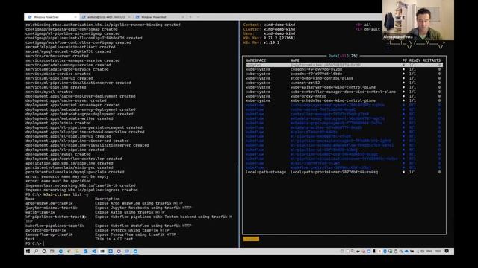Select kubeflow workflow-controller pod row
The height and width of the screenshot is (268, 478).
pos(344,167)
